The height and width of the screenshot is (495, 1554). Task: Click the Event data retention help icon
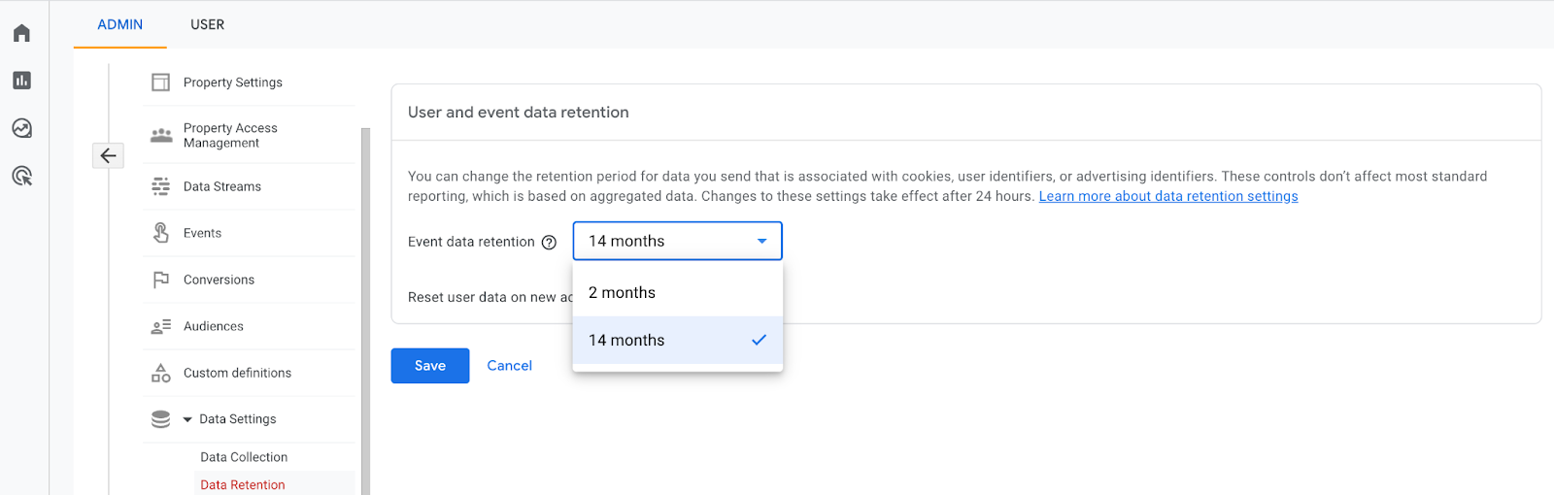pyautogui.click(x=549, y=243)
